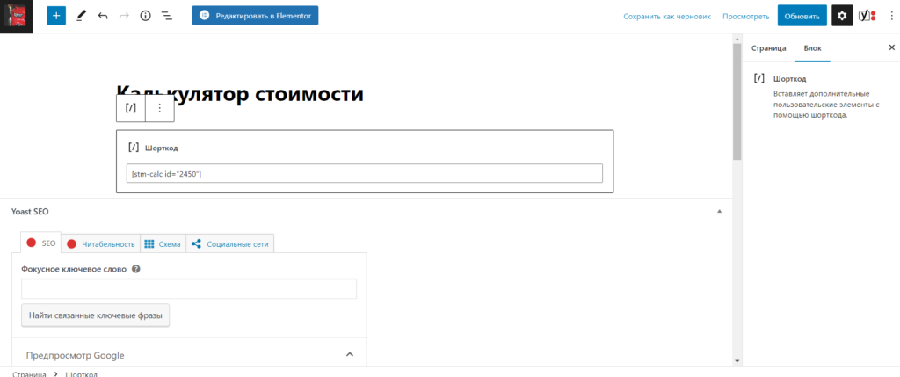Viewport: 900px width, 377px height.
Task: Click the editor vertical scrollbar
Action: pyautogui.click(x=737, y=101)
